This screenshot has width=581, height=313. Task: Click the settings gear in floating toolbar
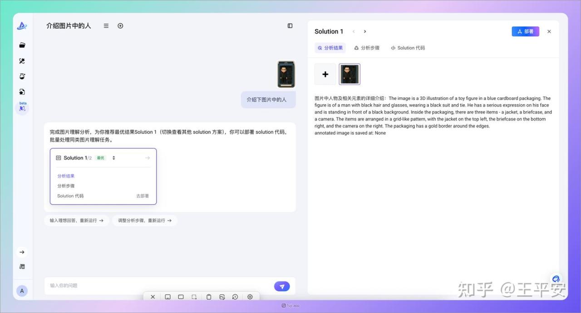coord(250,297)
